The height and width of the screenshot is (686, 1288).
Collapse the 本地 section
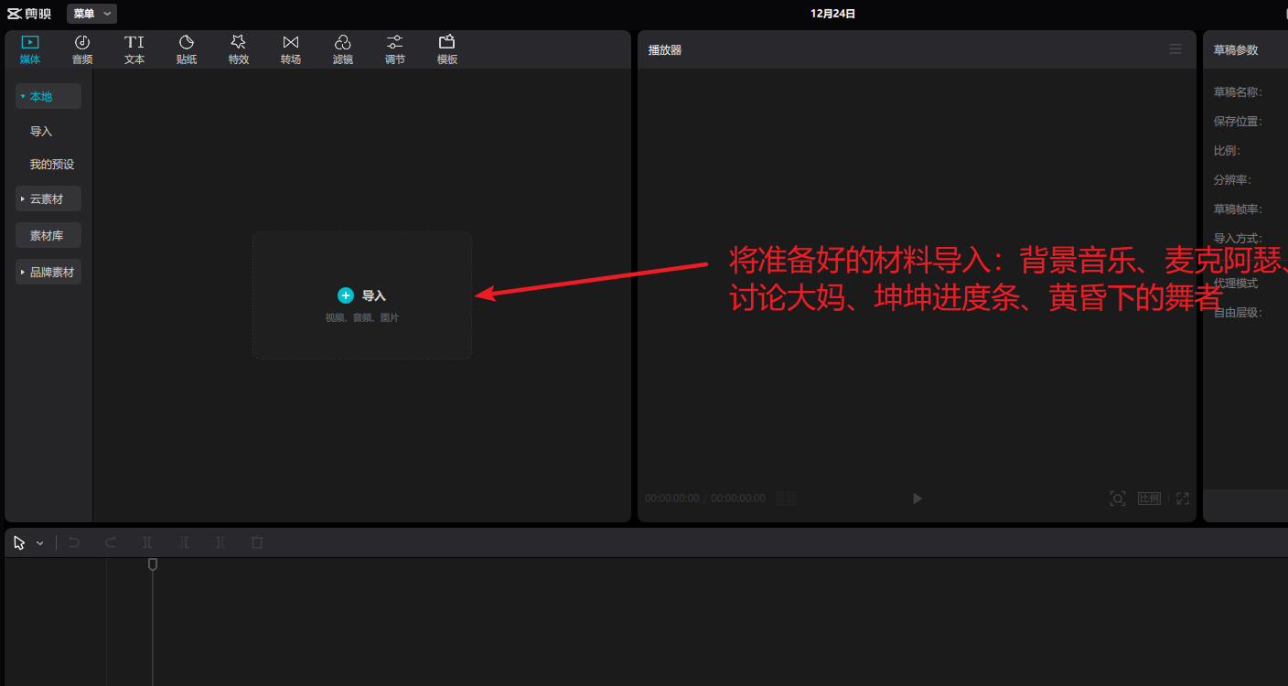[48, 96]
